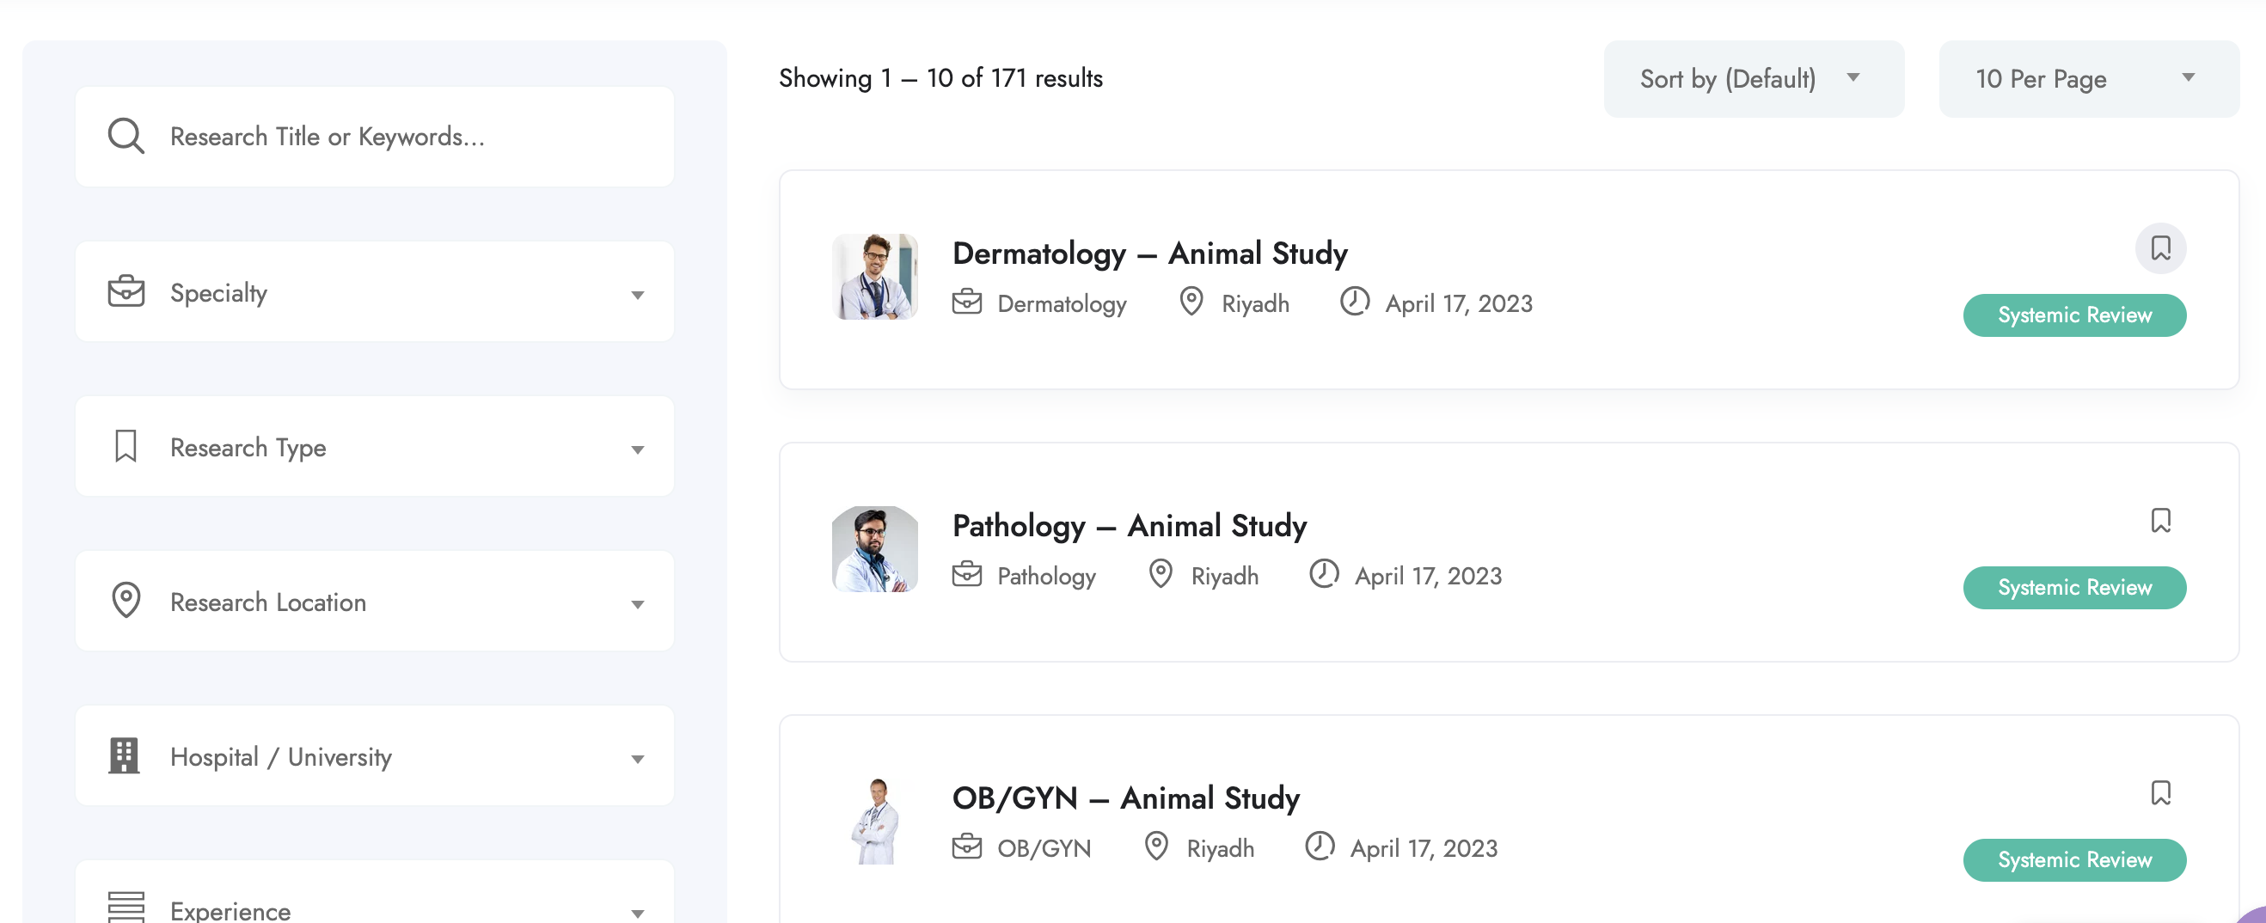Click the Dermatology doctor profile thumbnail
The width and height of the screenshot is (2266, 923).
[x=874, y=277]
